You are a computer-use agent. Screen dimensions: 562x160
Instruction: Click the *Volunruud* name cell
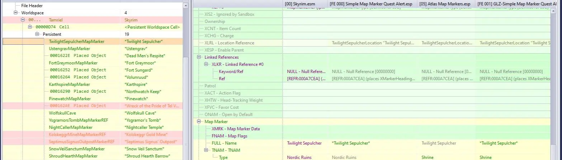pos(136,77)
